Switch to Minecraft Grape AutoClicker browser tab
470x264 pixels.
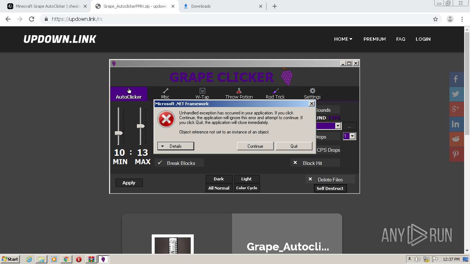[x=47, y=6]
